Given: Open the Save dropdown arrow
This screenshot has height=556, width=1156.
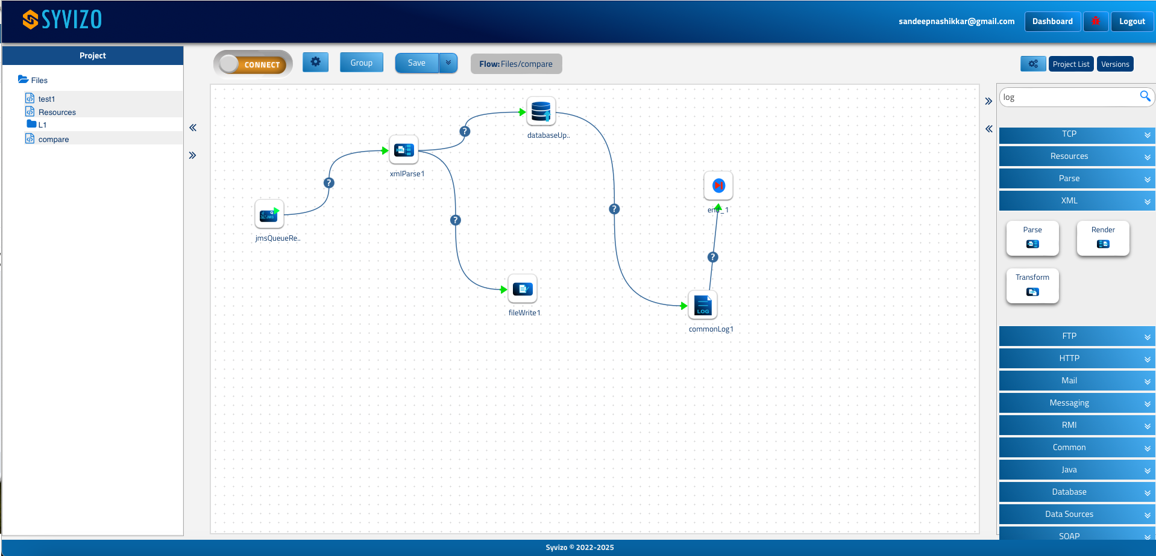Looking at the screenshot, I should (448, 63).
